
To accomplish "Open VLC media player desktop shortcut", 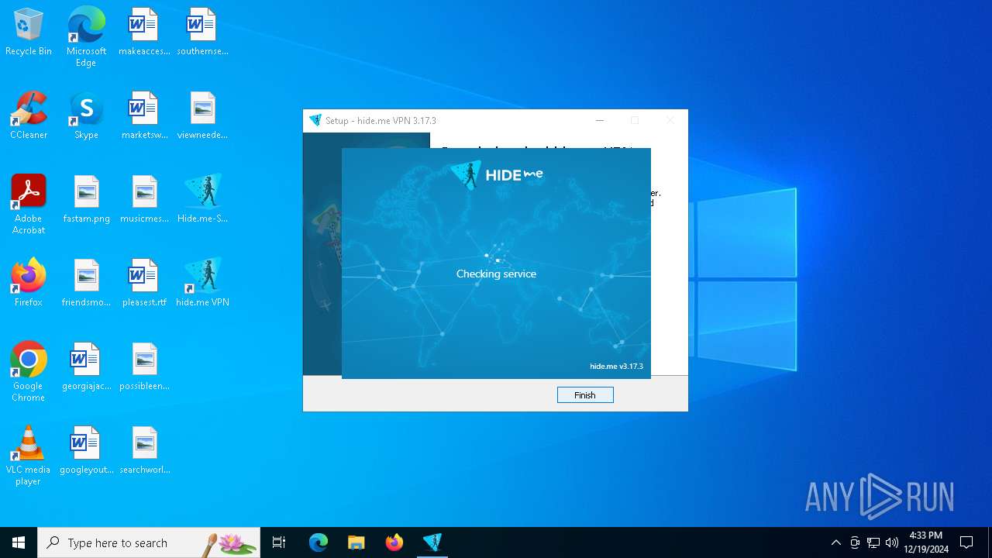I will [x=29, y=456].
